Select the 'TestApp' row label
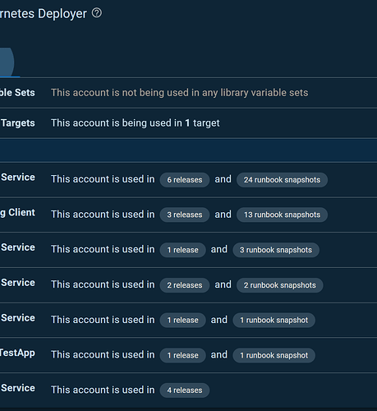Viewport: 377px width, 411px height. click(x=17, y=353)
